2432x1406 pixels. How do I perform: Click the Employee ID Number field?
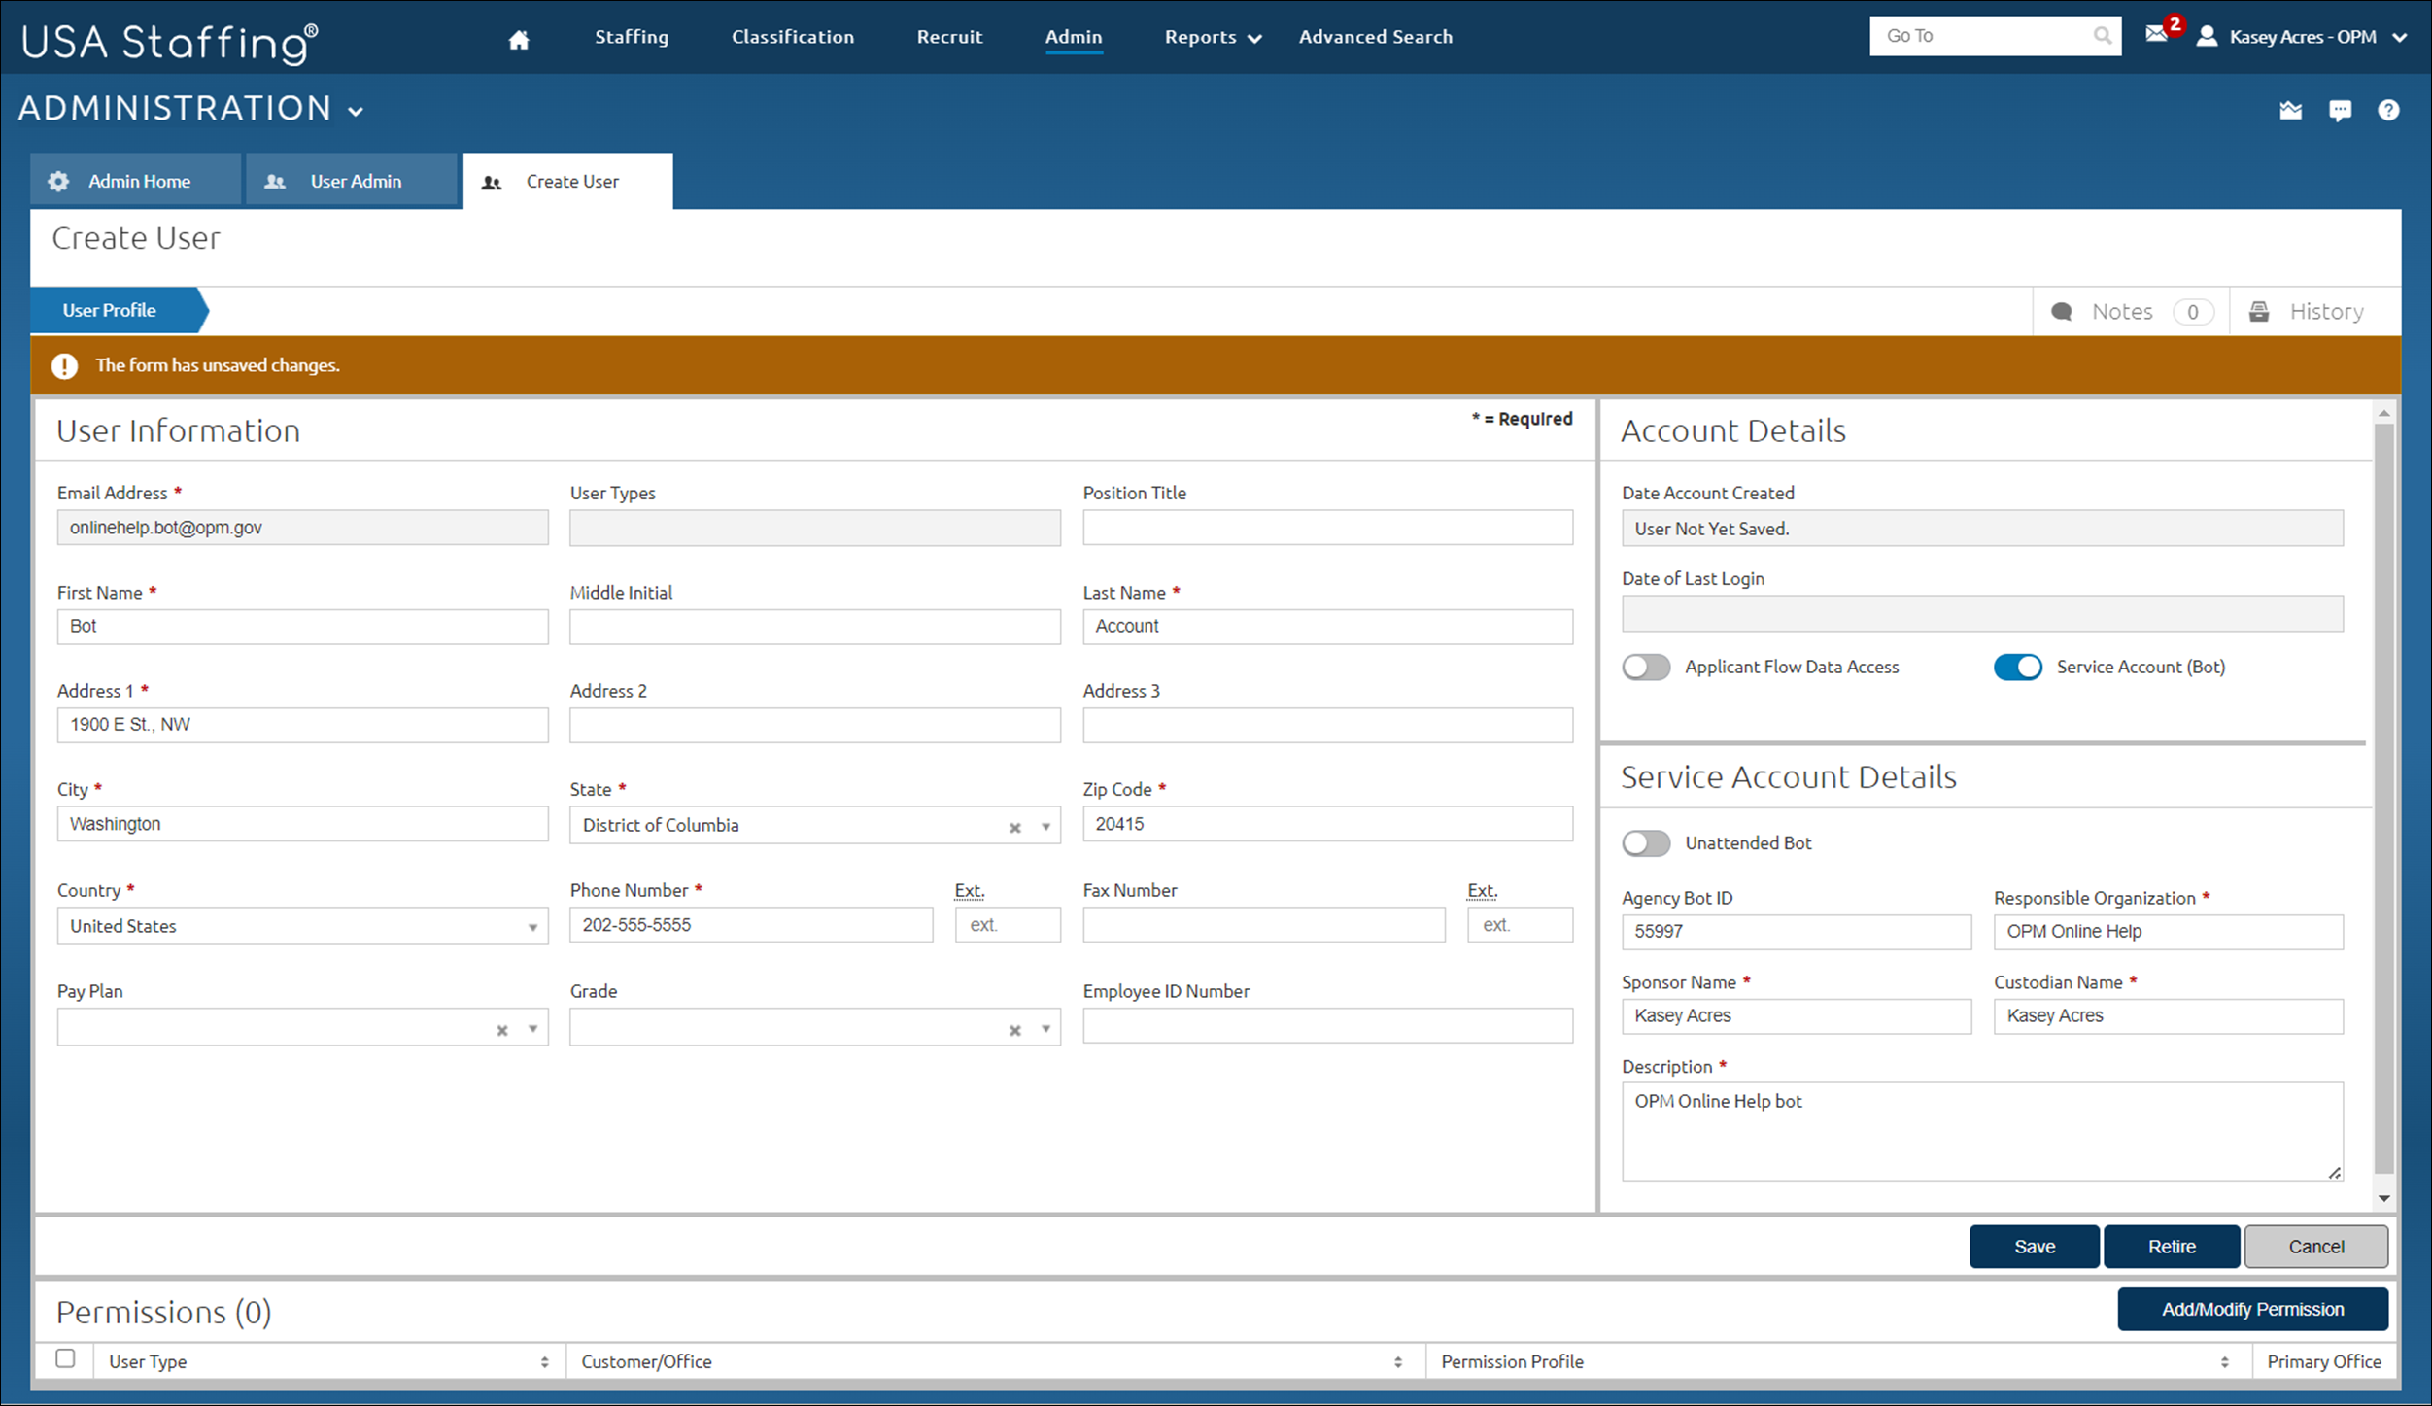pos(1327,1026)
